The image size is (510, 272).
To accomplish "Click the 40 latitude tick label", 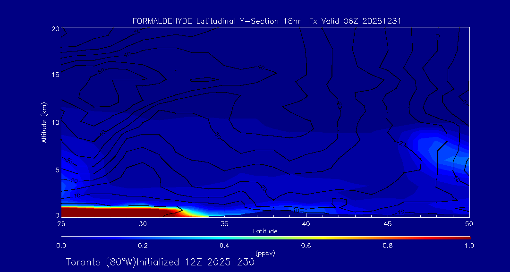I will [x=306, y=223].
